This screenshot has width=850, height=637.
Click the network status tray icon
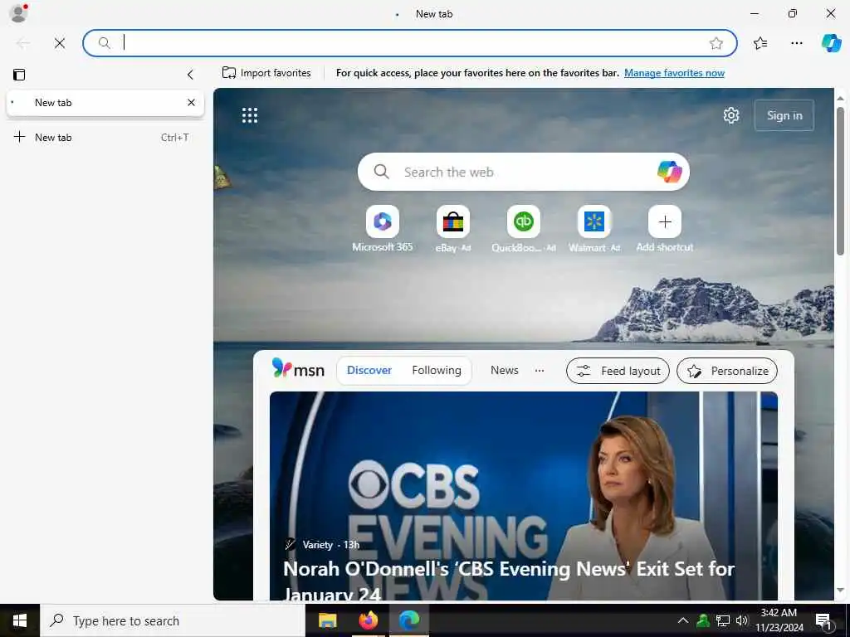click(723, 620)
